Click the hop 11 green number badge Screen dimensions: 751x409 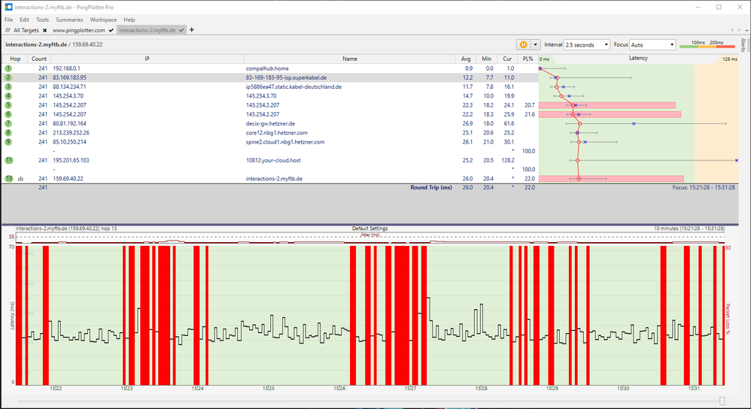[8, 160]
